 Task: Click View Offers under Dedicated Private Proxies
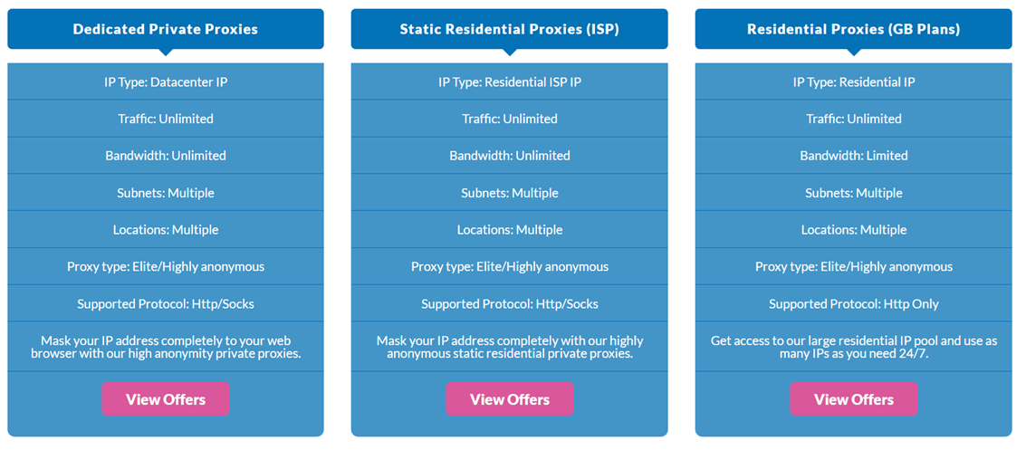coord(166,399)
